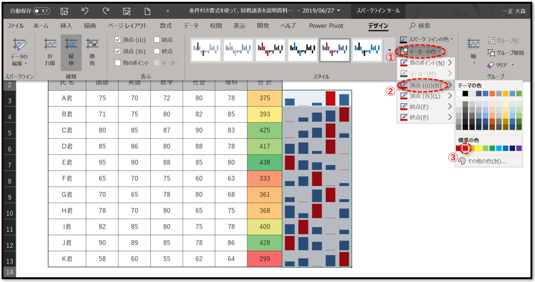Click the sparkline cell in A君 row
Screen dimensions: 535x282
pyautogui.click(x=317, y=98)
